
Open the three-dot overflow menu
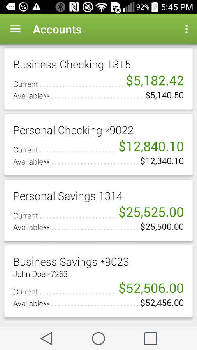click(x=186, y=29)
